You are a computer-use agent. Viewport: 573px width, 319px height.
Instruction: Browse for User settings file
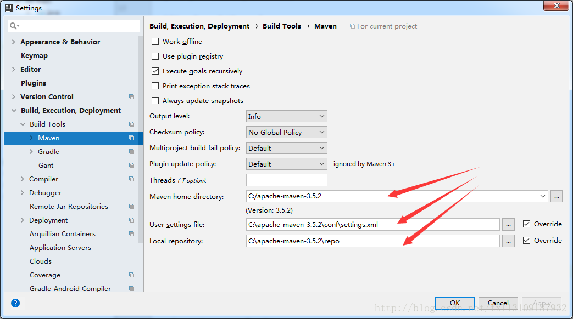[x=508, y=225]
